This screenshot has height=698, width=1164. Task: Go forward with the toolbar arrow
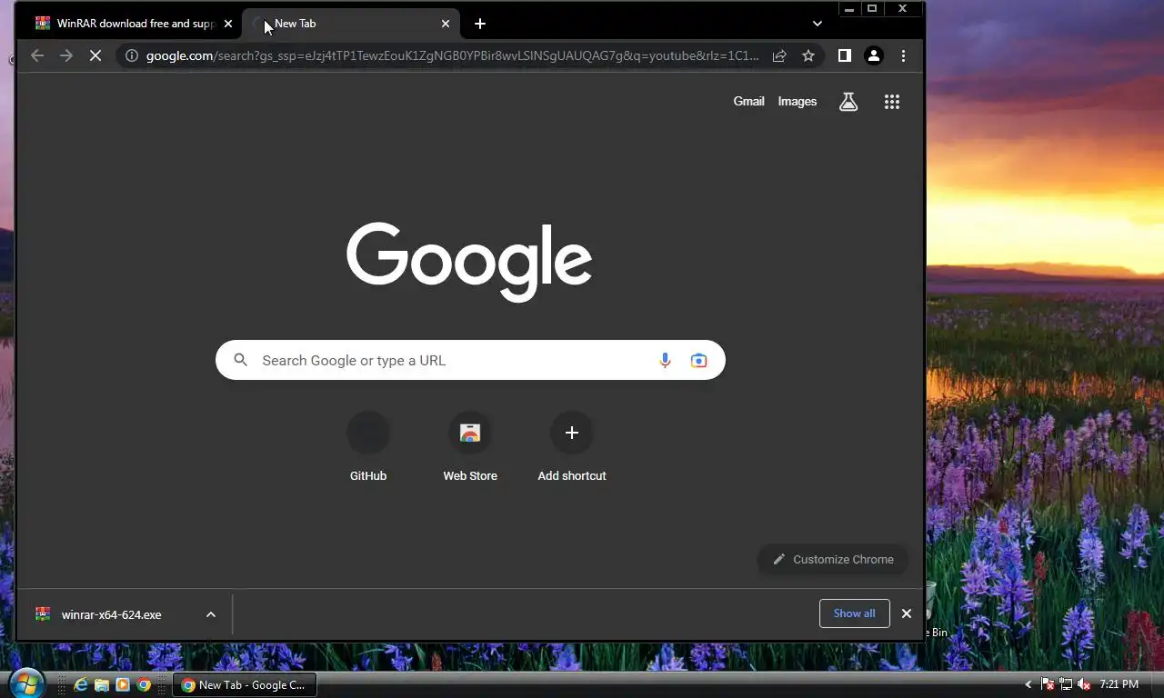click(x=65, y=55)
